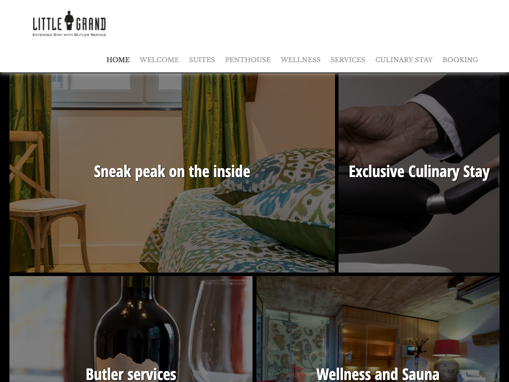This screenshot has width=509, height=382.
Task: Select the "Butler services" heading
Action: click(x=131, y=374)
